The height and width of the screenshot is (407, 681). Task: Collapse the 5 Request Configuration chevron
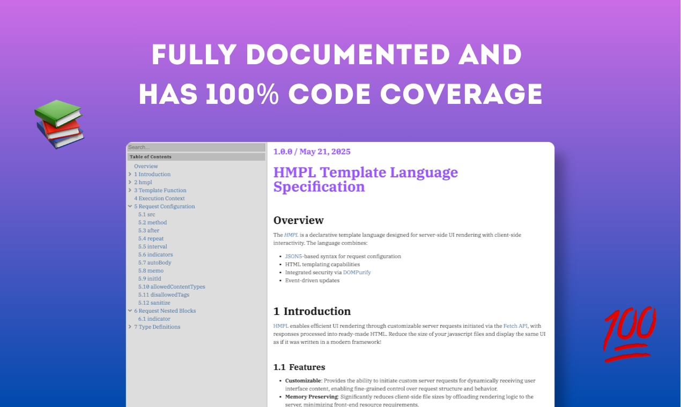pos(130,207)
